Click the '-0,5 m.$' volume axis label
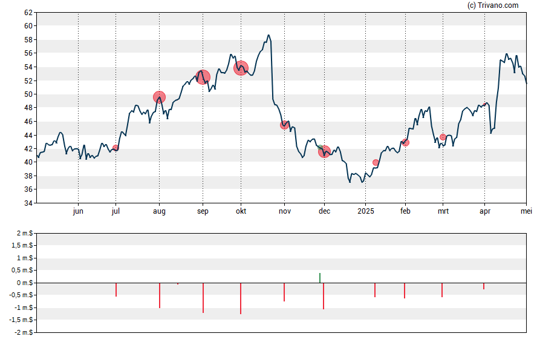Image resolution: width=537 pixels, height=342 pixels. tap(21, 295)
